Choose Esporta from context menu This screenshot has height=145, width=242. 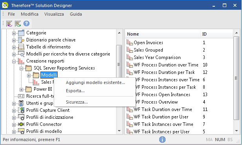coord(95,91)
